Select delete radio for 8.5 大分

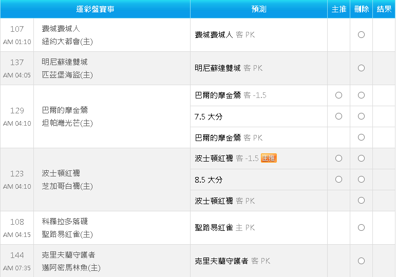361,179
